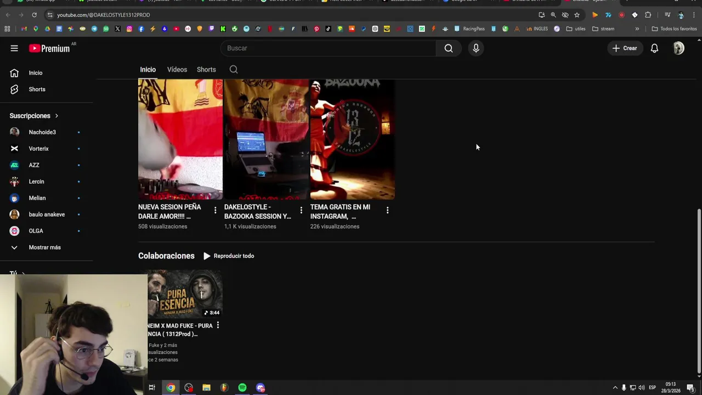Activate voice search microphone
The width and height of the screenshot is (702, 395).
(476, 48)
